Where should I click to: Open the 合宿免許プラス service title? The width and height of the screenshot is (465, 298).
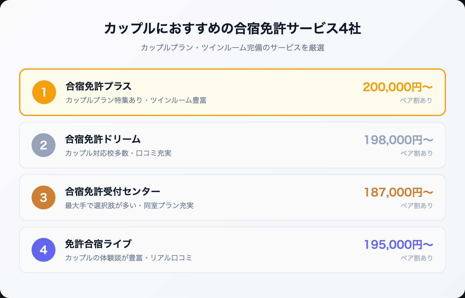[98, 86]
